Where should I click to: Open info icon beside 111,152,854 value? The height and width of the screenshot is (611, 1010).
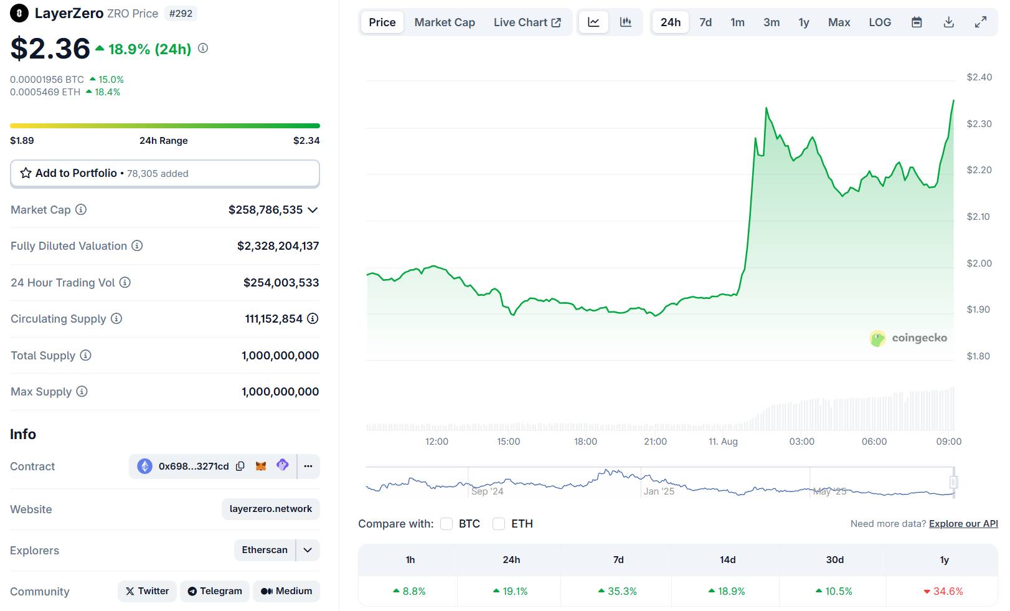[313, 318]
